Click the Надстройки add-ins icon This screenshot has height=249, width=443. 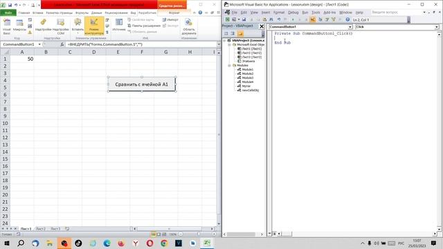point(43,26)
